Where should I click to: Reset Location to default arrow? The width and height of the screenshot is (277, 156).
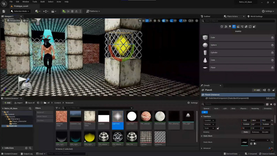click(x=272, y=120)
